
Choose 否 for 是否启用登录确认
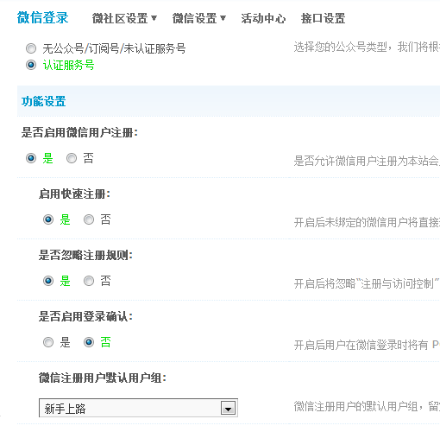(89, 342)
